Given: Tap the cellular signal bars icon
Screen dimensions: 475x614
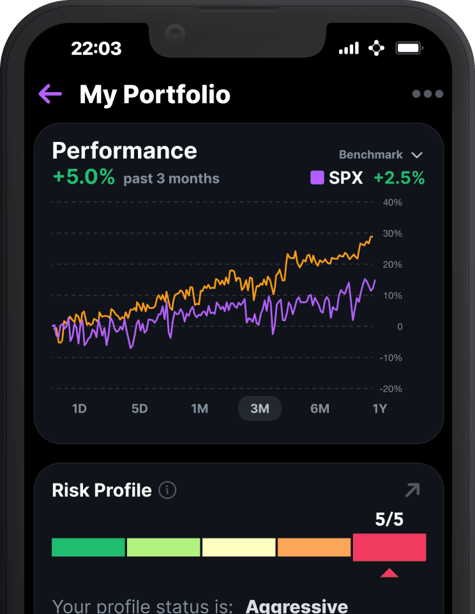Looking at the screenshot, I should pyautogui.click(x=349, y=48).
